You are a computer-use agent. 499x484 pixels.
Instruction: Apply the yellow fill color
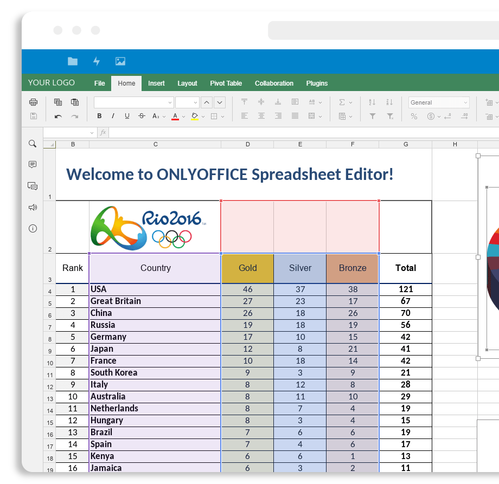click(195, 117)
